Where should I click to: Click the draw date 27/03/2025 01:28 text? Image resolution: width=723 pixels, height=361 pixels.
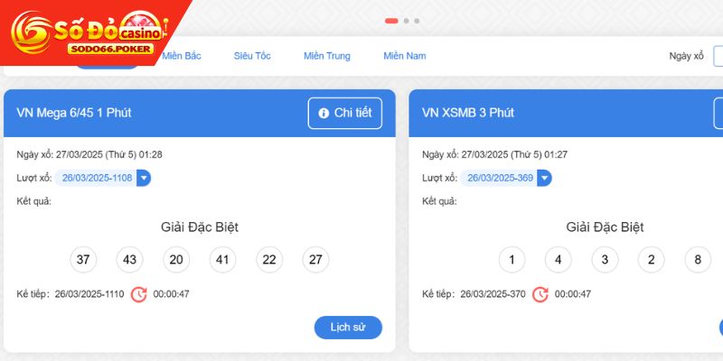click(x=108, y=154)
